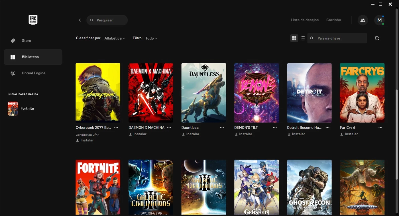Open Far Cry 6 cover art

pyautogui.click(x=362, y=93)
